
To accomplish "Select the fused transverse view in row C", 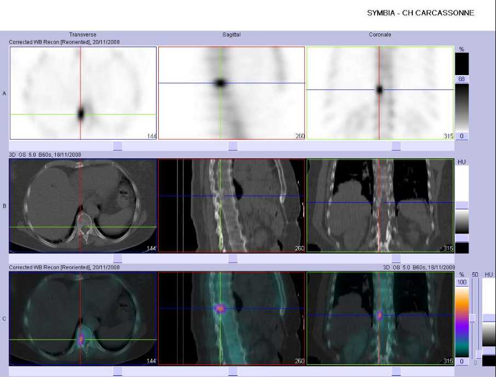I will pos(83,318).
